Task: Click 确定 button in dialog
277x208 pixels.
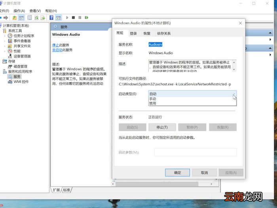Action: tap(177, 173)
